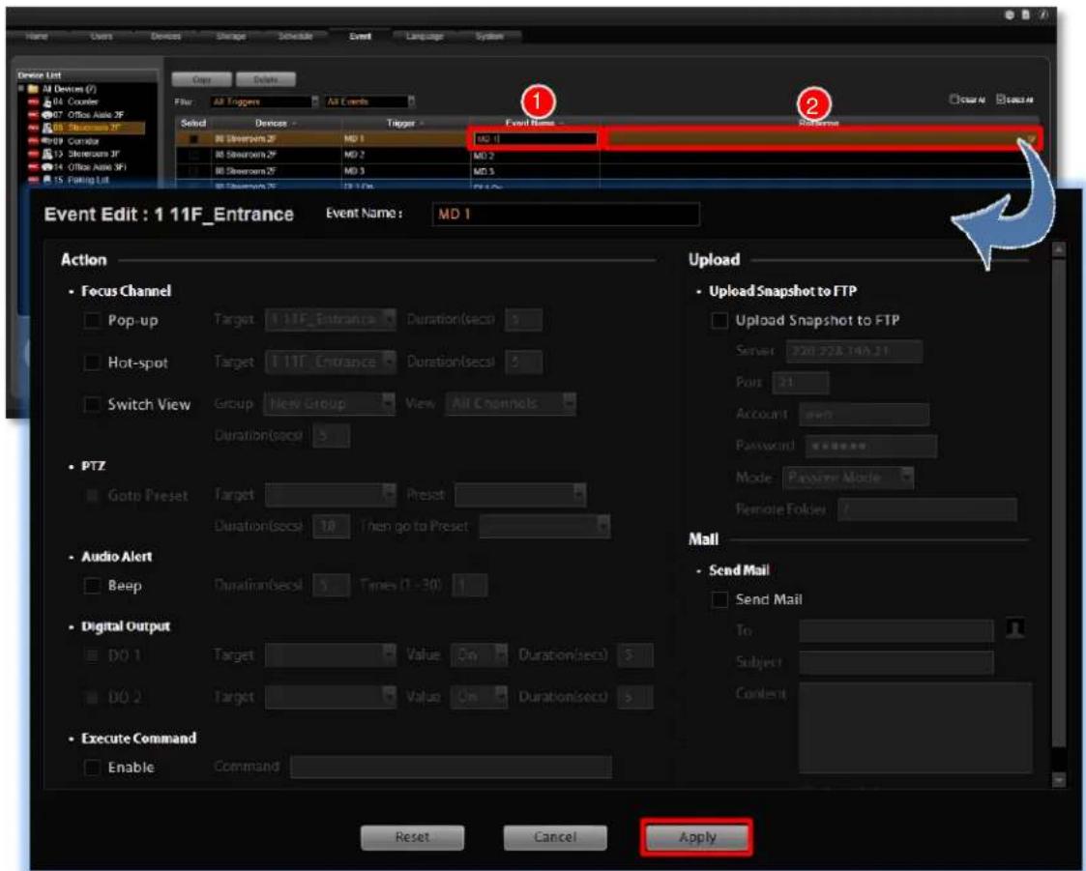The height and width of the screenshot is (871, 1086).
Task: Click the mail Content text area
Action: 915,727
